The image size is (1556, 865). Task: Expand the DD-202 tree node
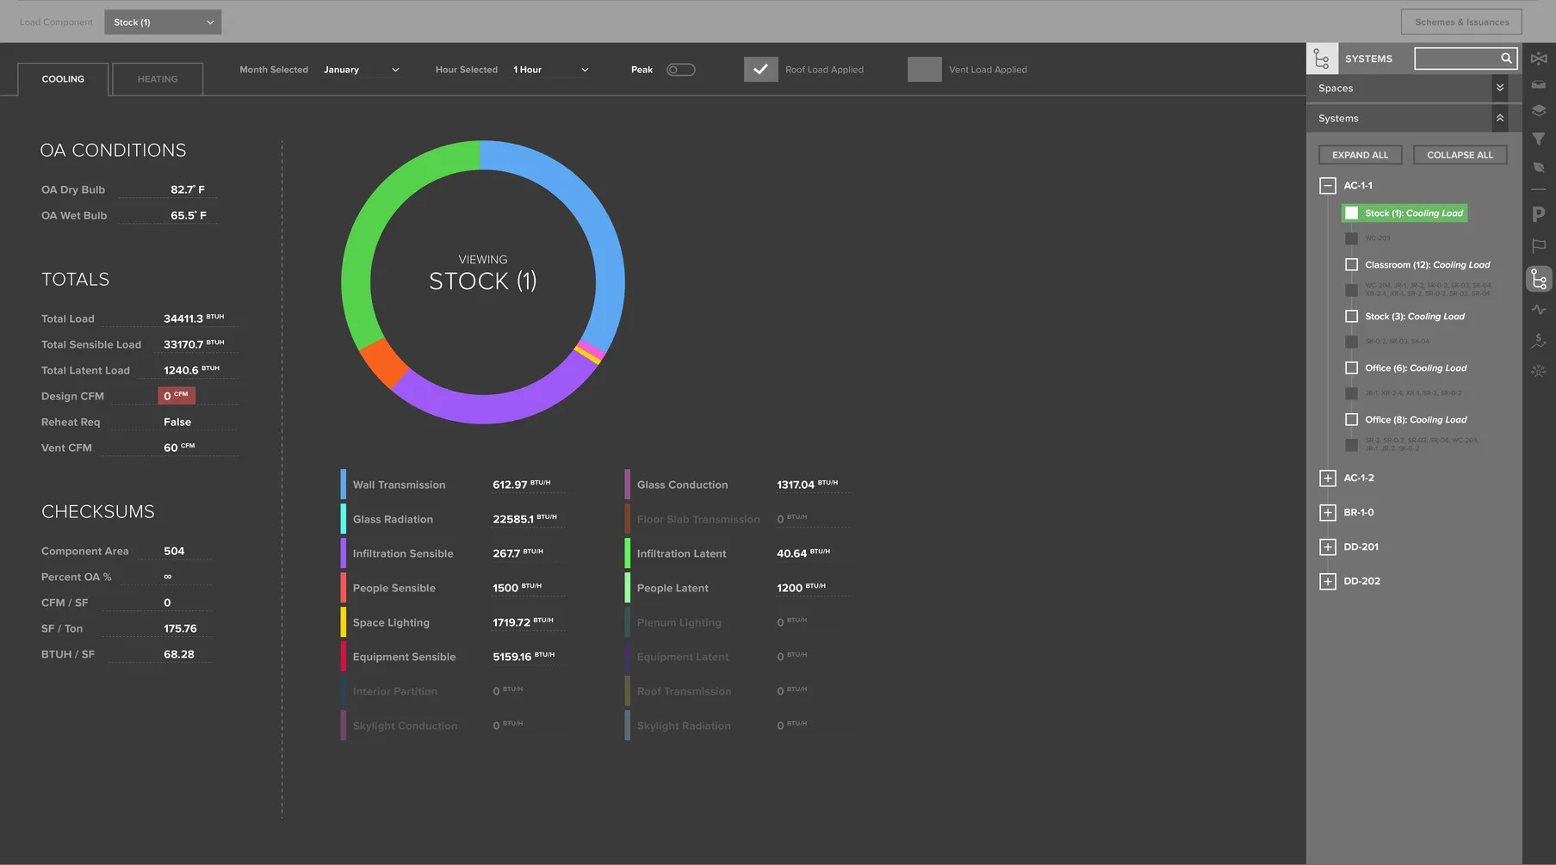click(x=1328, y=582)
